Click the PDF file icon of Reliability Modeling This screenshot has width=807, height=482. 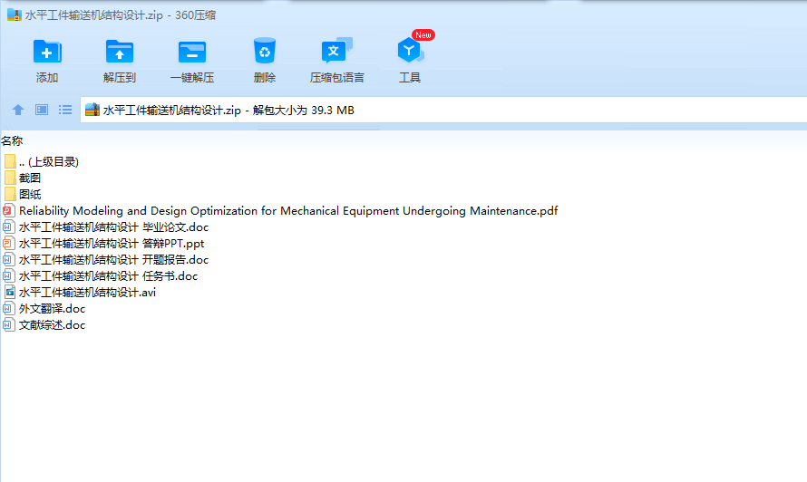[9, 210]
